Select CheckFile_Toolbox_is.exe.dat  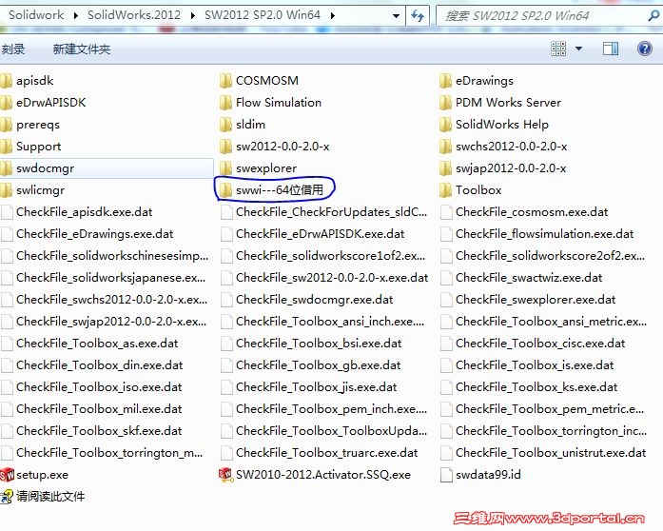[x=527, y=365]
